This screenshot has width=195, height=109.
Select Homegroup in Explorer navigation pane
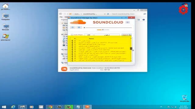[x=64, y=50]
